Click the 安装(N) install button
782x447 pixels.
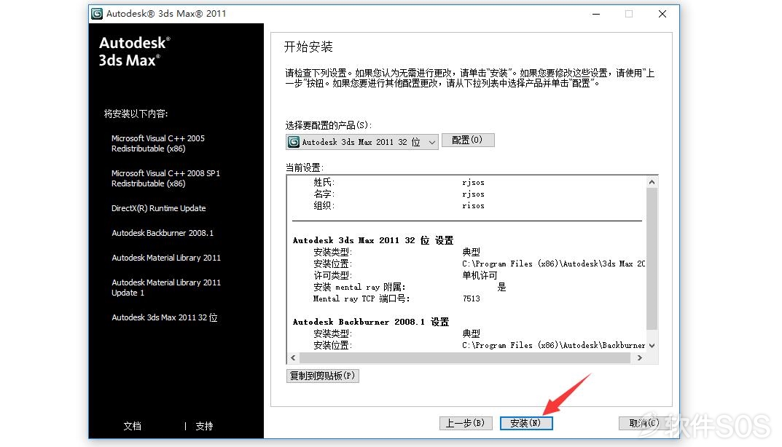pos(526,423)
